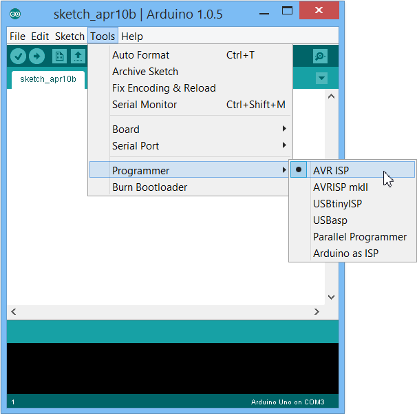Open the Programmer submenu entry
This screenshot has height=414, width=417.
point(189,171)
